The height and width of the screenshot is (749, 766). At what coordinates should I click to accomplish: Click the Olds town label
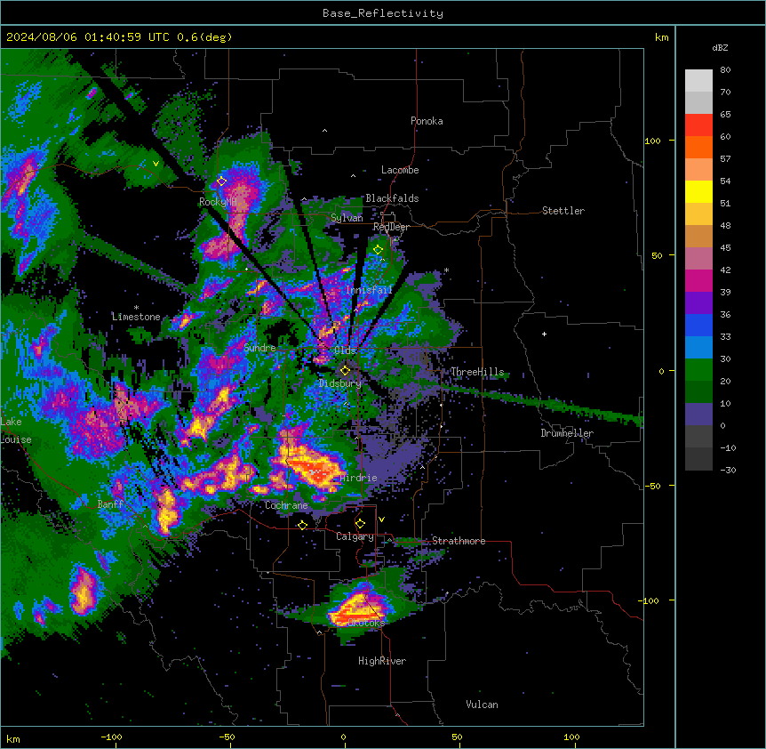pyautogui.click(x=345, y=350)
